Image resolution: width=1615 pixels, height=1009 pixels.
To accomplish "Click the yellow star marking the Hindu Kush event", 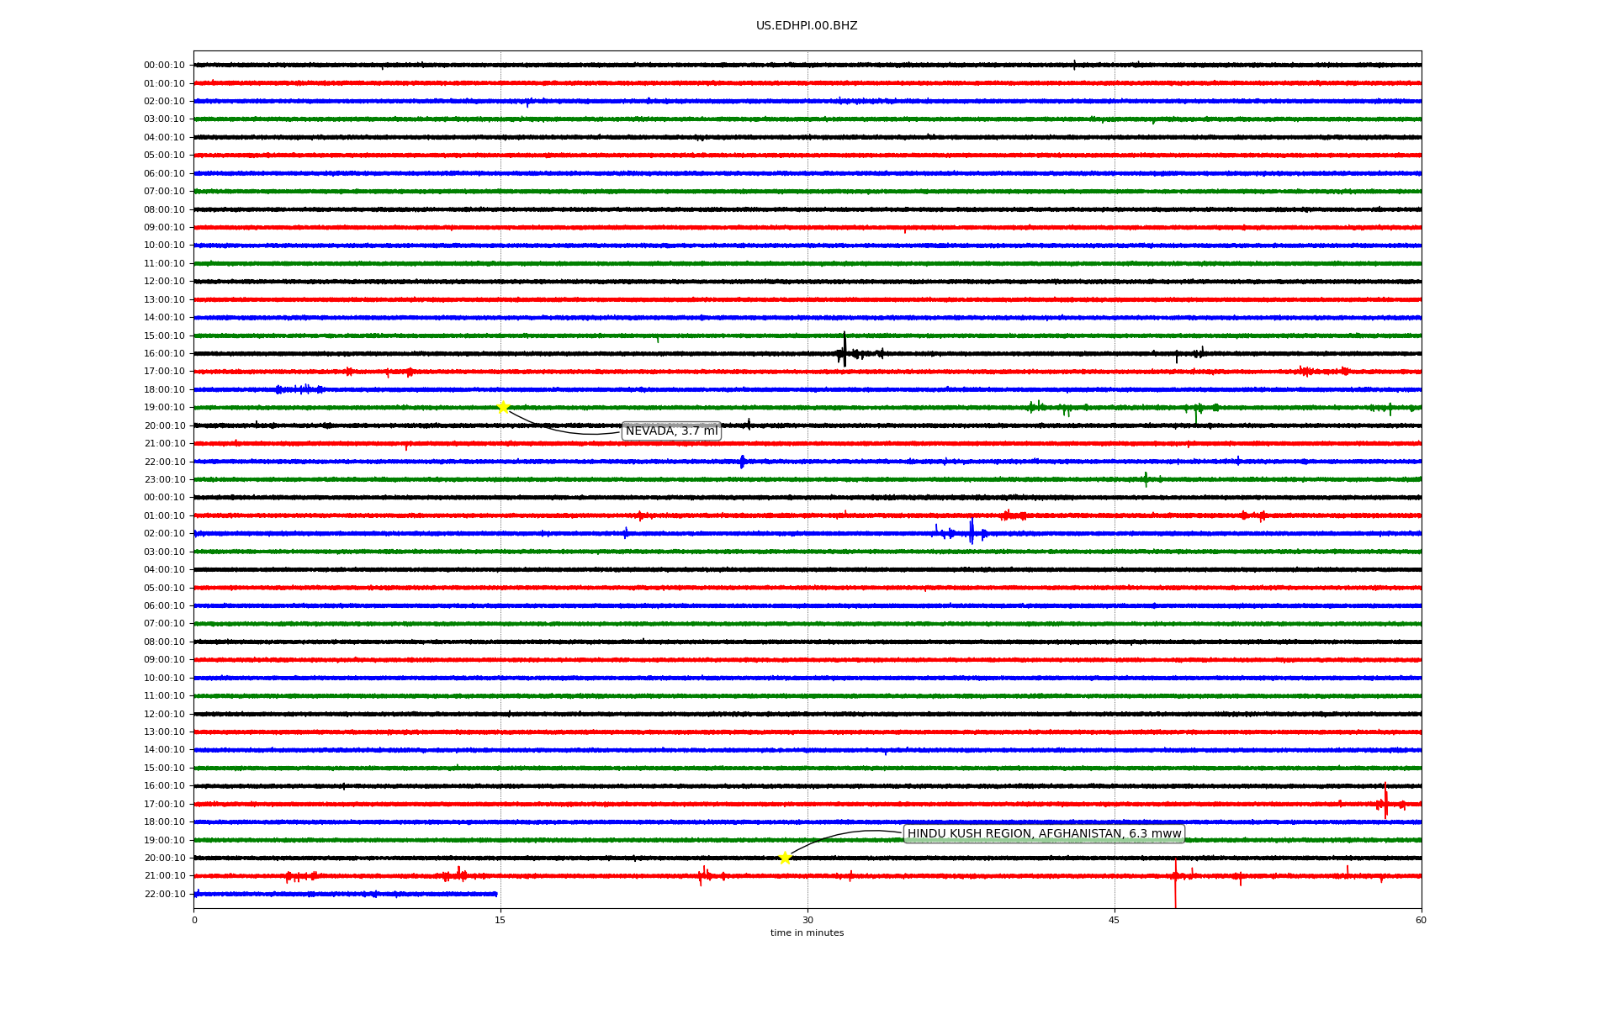I will (x=785, y=858).
